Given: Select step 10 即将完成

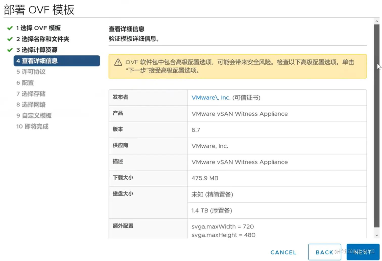Looking at the screenshot, I should [x=32, y=126].
